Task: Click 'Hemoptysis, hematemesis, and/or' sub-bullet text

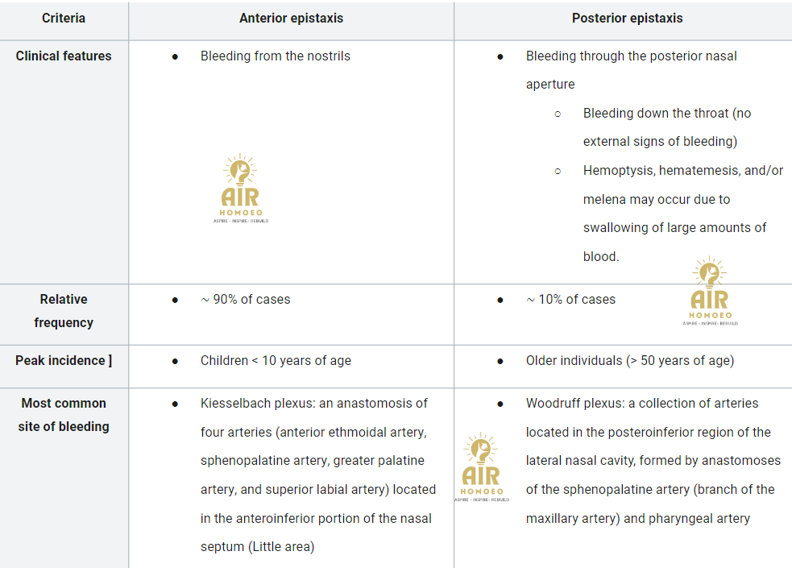Action: pyautogui.click(x=683, y=171)
